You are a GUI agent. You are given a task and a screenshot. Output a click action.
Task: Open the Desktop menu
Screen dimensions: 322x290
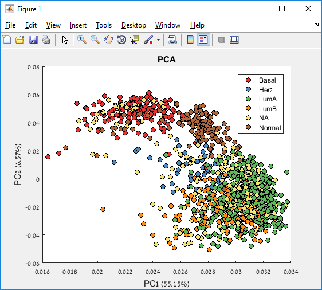[x=133, y=25]
